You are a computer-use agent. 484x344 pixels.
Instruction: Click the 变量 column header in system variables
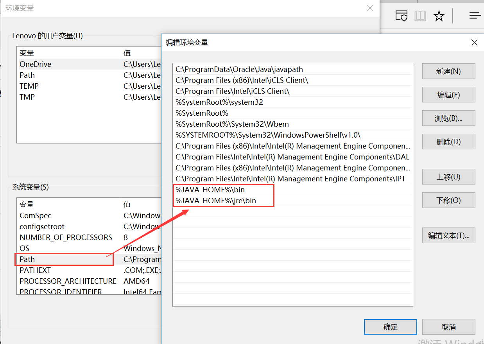coord(70,204)
